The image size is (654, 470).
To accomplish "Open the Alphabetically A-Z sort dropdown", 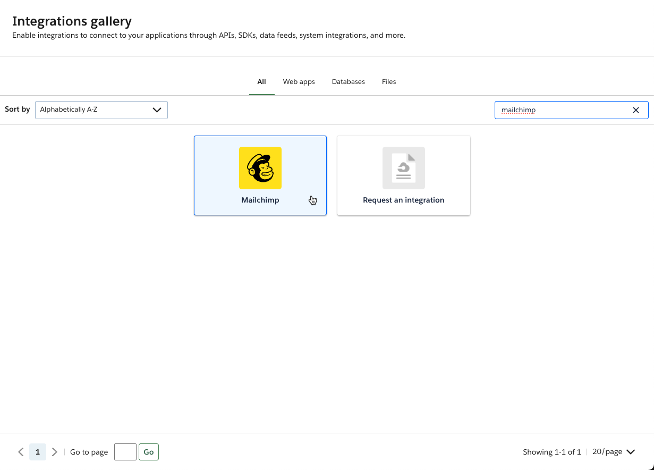I will tap(101, 110).
